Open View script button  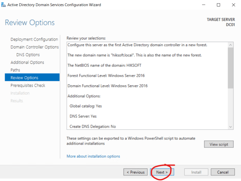[x=219, y=144]
